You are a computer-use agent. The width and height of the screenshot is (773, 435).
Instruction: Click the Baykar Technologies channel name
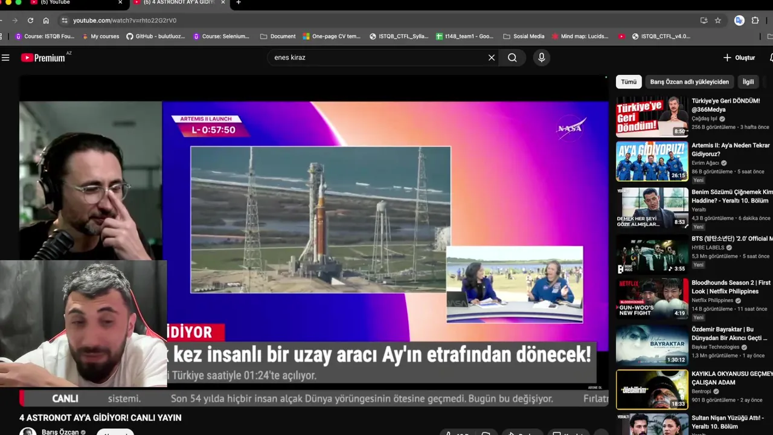715,347
